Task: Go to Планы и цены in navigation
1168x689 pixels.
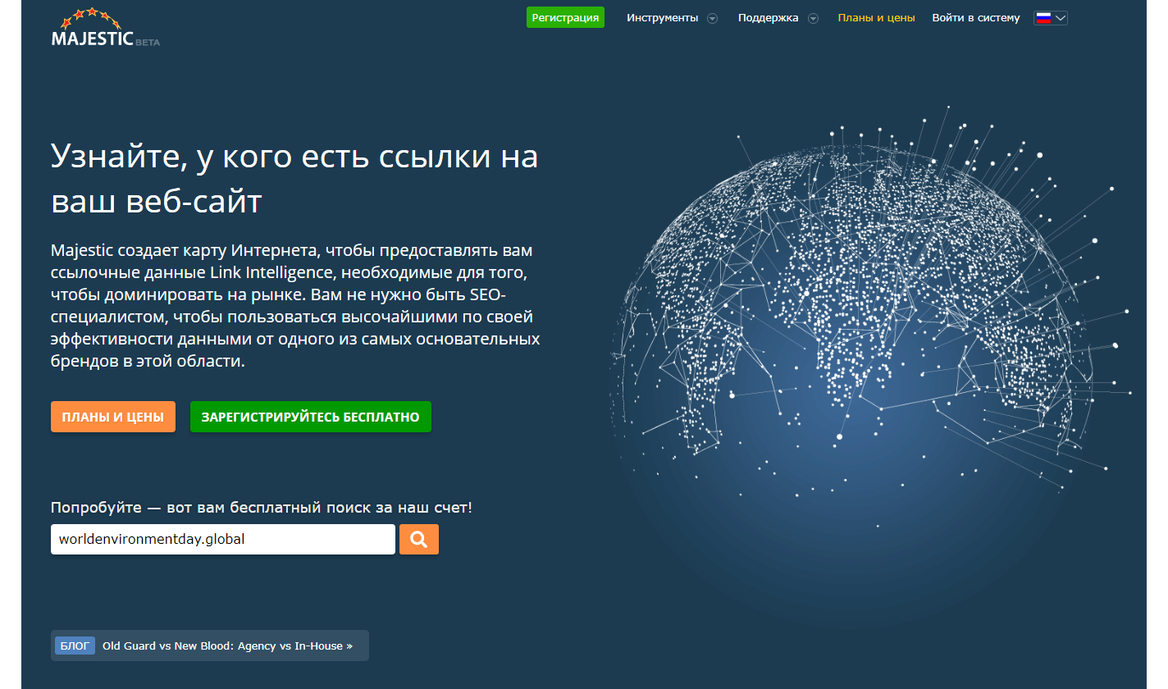Action: [876, 18]
